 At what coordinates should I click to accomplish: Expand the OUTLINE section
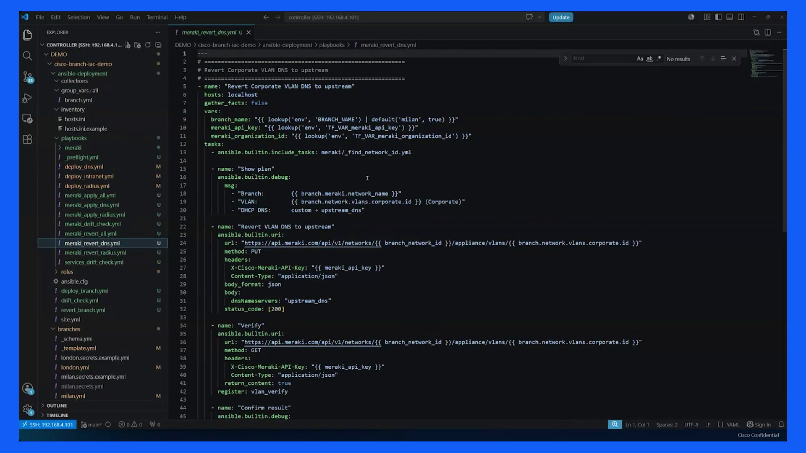tap(57, 406)
